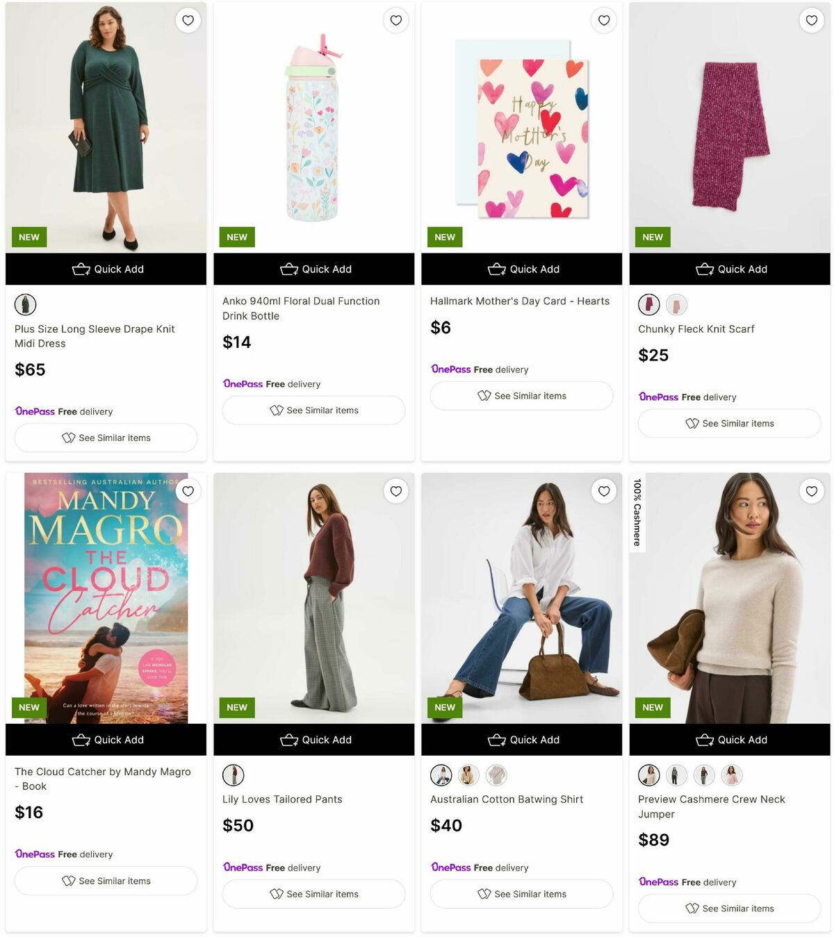Quick Add the Plus Size Long Sleeve Drape Knit Midi Dress
Viewport: 834px width, 937px height.
(106, 269)
